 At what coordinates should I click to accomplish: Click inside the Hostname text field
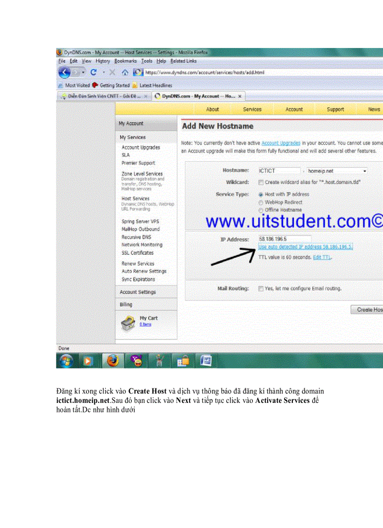[x=279, y=171]
